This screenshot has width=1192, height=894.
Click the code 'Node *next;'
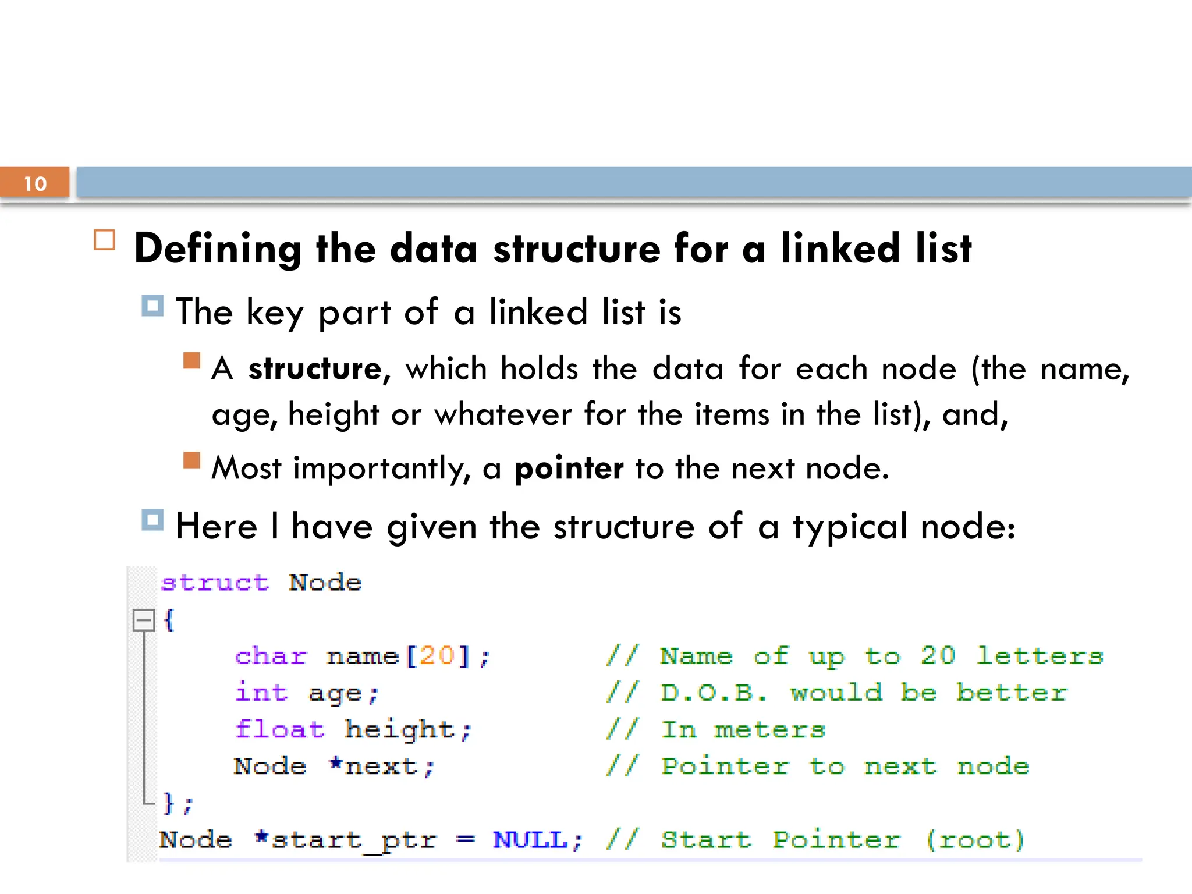334,767
